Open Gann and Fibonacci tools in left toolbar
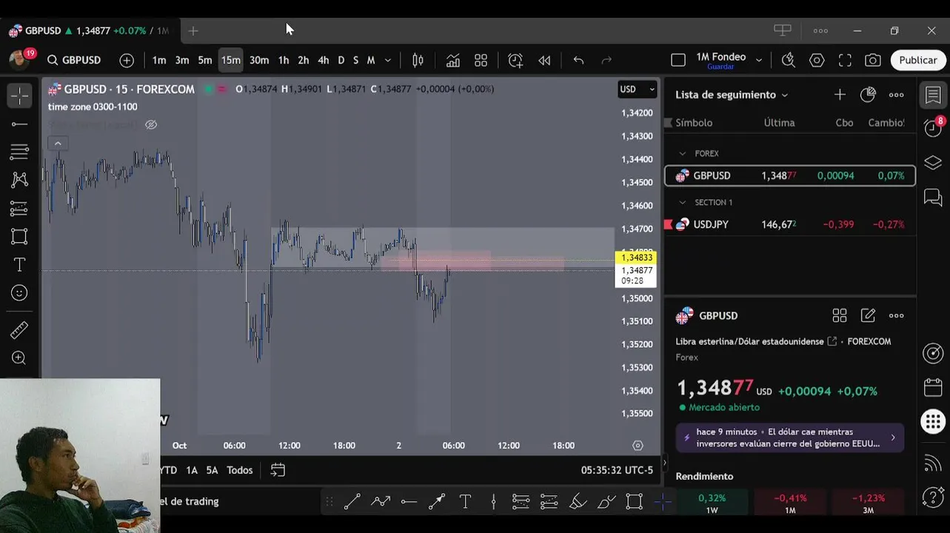 (19, 152)
